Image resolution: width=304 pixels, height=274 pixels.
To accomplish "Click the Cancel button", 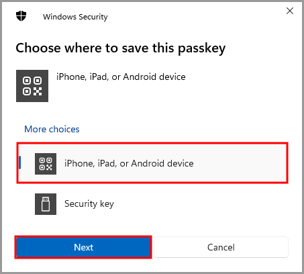I will click(221, 247).
